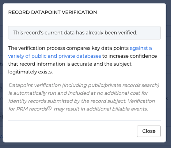The image size is (171, 148).
Task: Click the partially hidden blue link behind the dialog
Action: (x=1, y=136)
